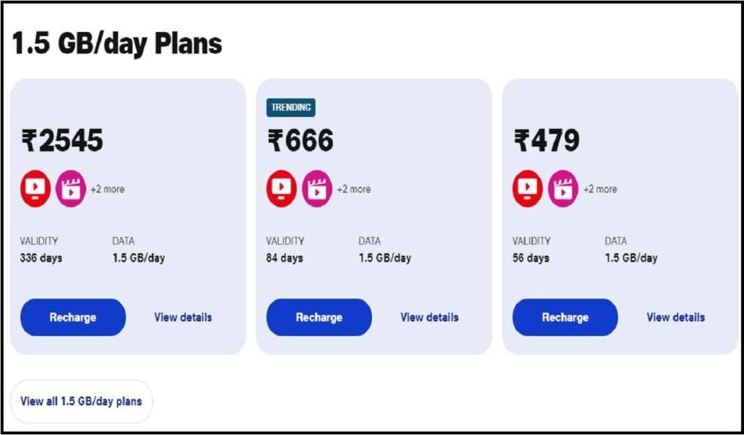Open View details for the ₹666 plan

click(x=429, y=317)
